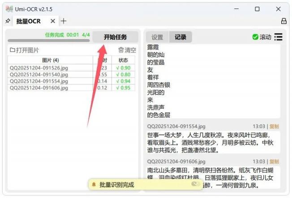Switch to the 记录 tab

point(180,37)
